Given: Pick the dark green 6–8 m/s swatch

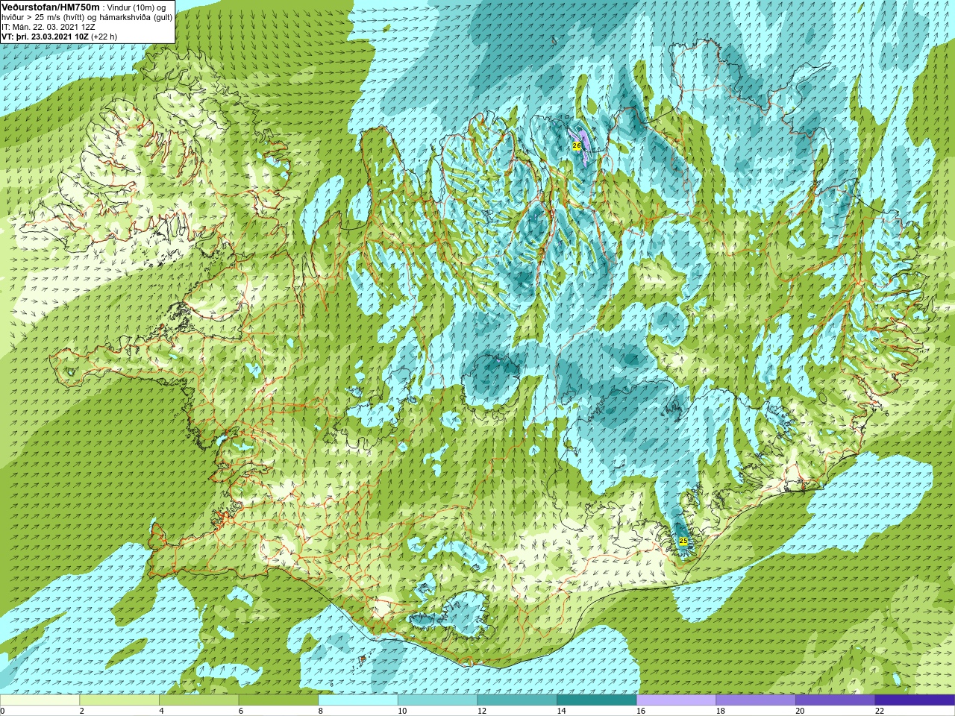Looking at the screenshot, I should tap(278, 700).
